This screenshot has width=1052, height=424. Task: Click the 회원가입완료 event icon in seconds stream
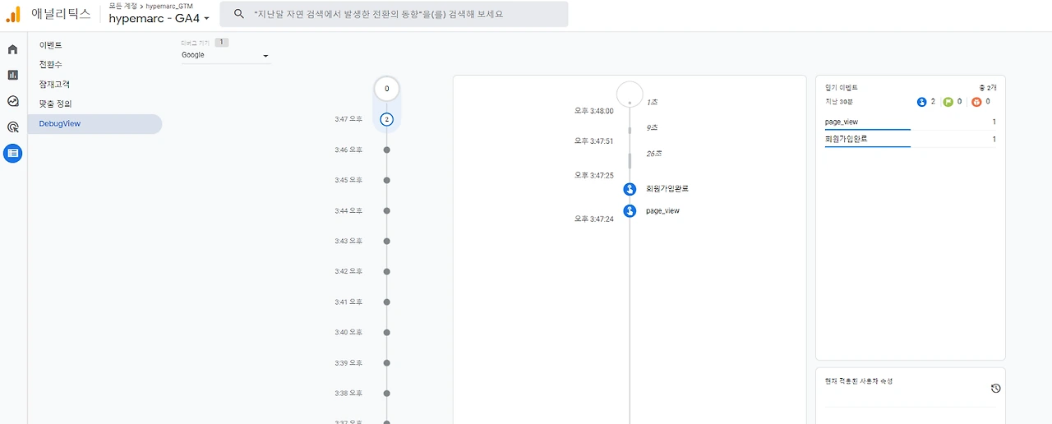pyautogui.click(x=630, y=189)
